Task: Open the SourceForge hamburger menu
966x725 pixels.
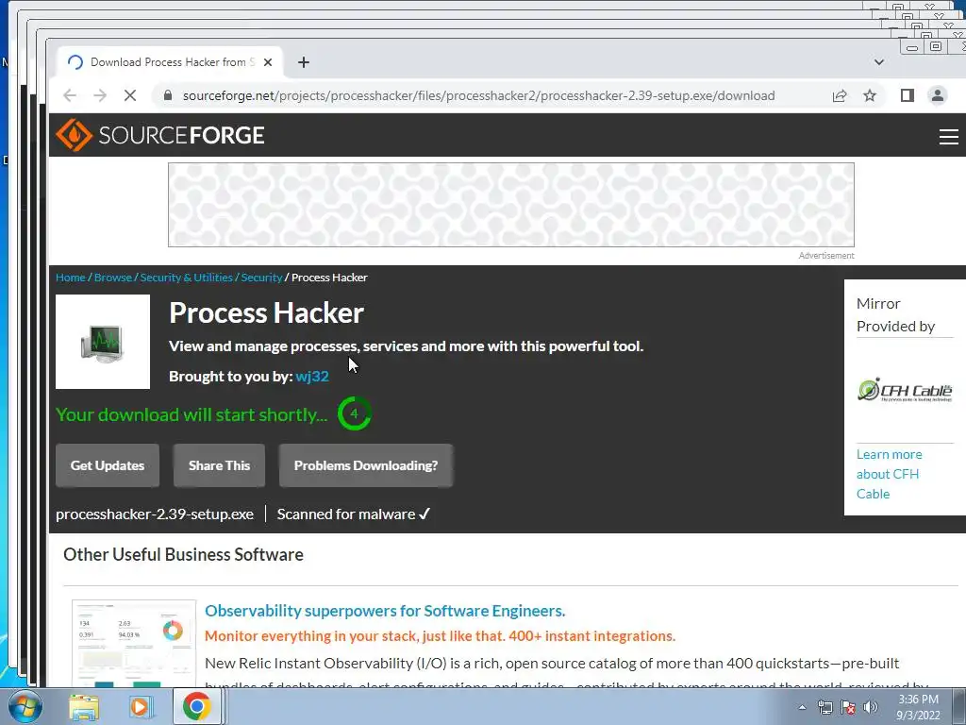Action: point(948,136)
